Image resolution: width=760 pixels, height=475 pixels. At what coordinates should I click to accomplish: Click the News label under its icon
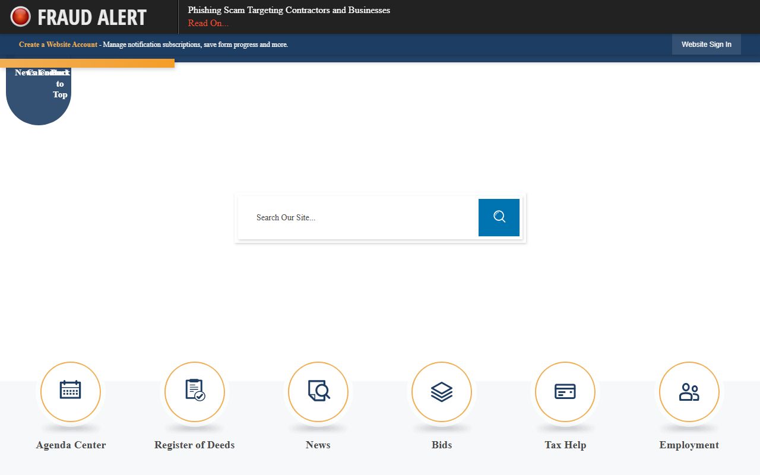[318, 445]
